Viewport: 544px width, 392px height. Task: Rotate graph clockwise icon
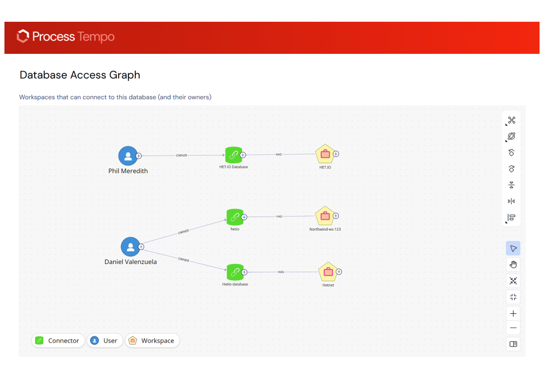511,169
